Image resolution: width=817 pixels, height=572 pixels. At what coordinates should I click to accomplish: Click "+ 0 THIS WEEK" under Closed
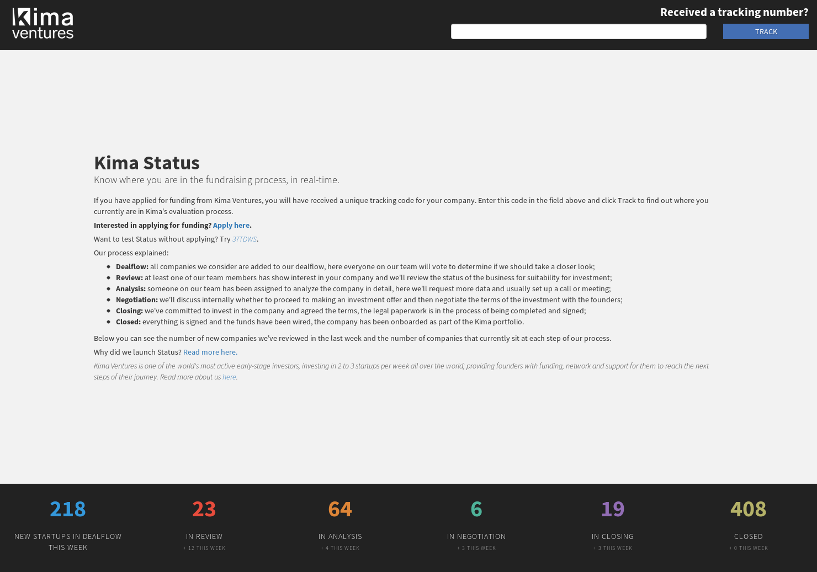click(x=748, y=548)
